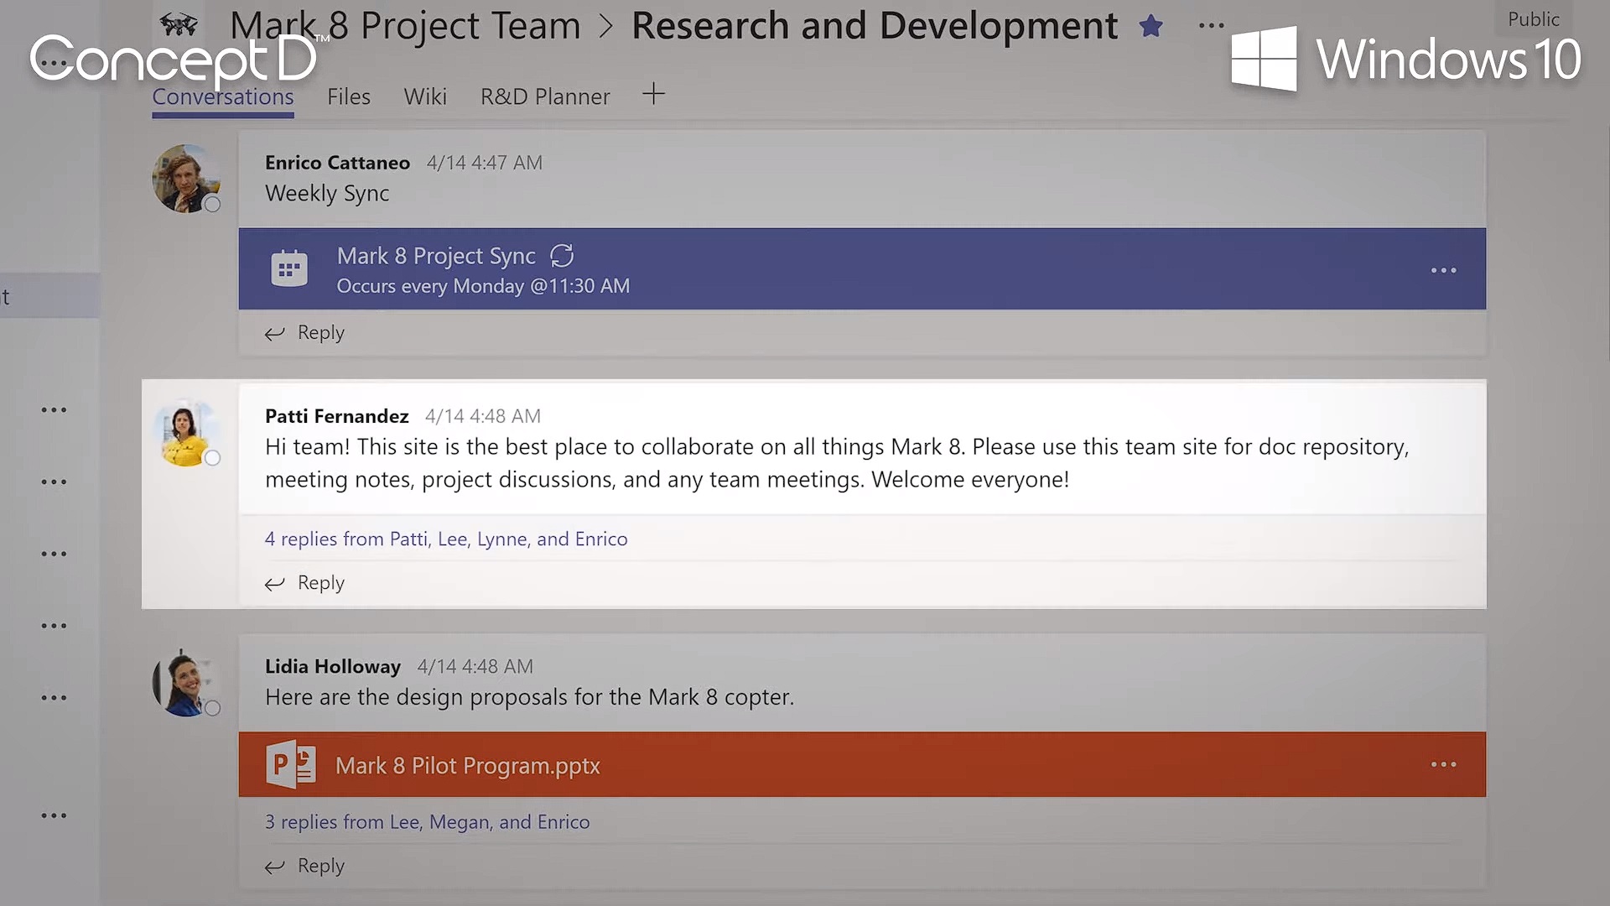Go to Mark 8 Project Team in the breadcrumb
Viewport: 1610px width, 906px height.
coord(405,25)
